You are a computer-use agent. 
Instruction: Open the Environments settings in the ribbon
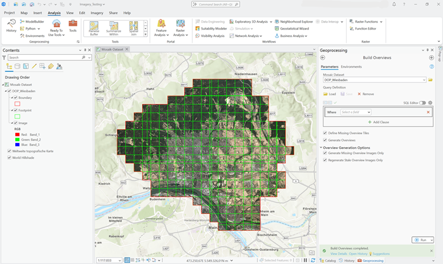(32, 36)
